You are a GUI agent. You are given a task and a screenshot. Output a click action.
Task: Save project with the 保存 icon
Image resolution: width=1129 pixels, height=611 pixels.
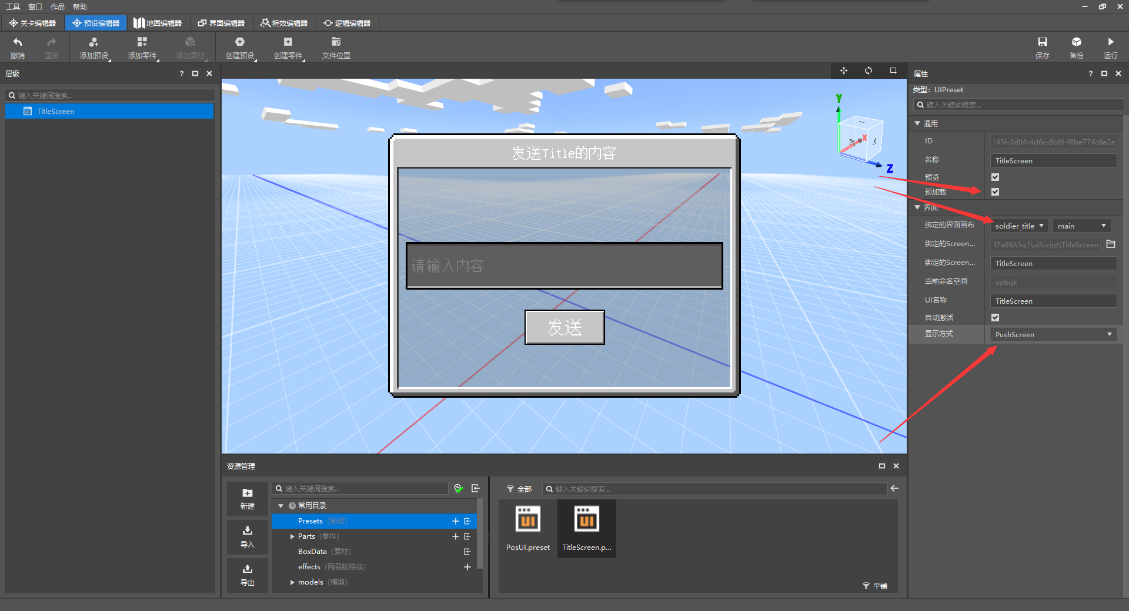[x=1042, y=42]
